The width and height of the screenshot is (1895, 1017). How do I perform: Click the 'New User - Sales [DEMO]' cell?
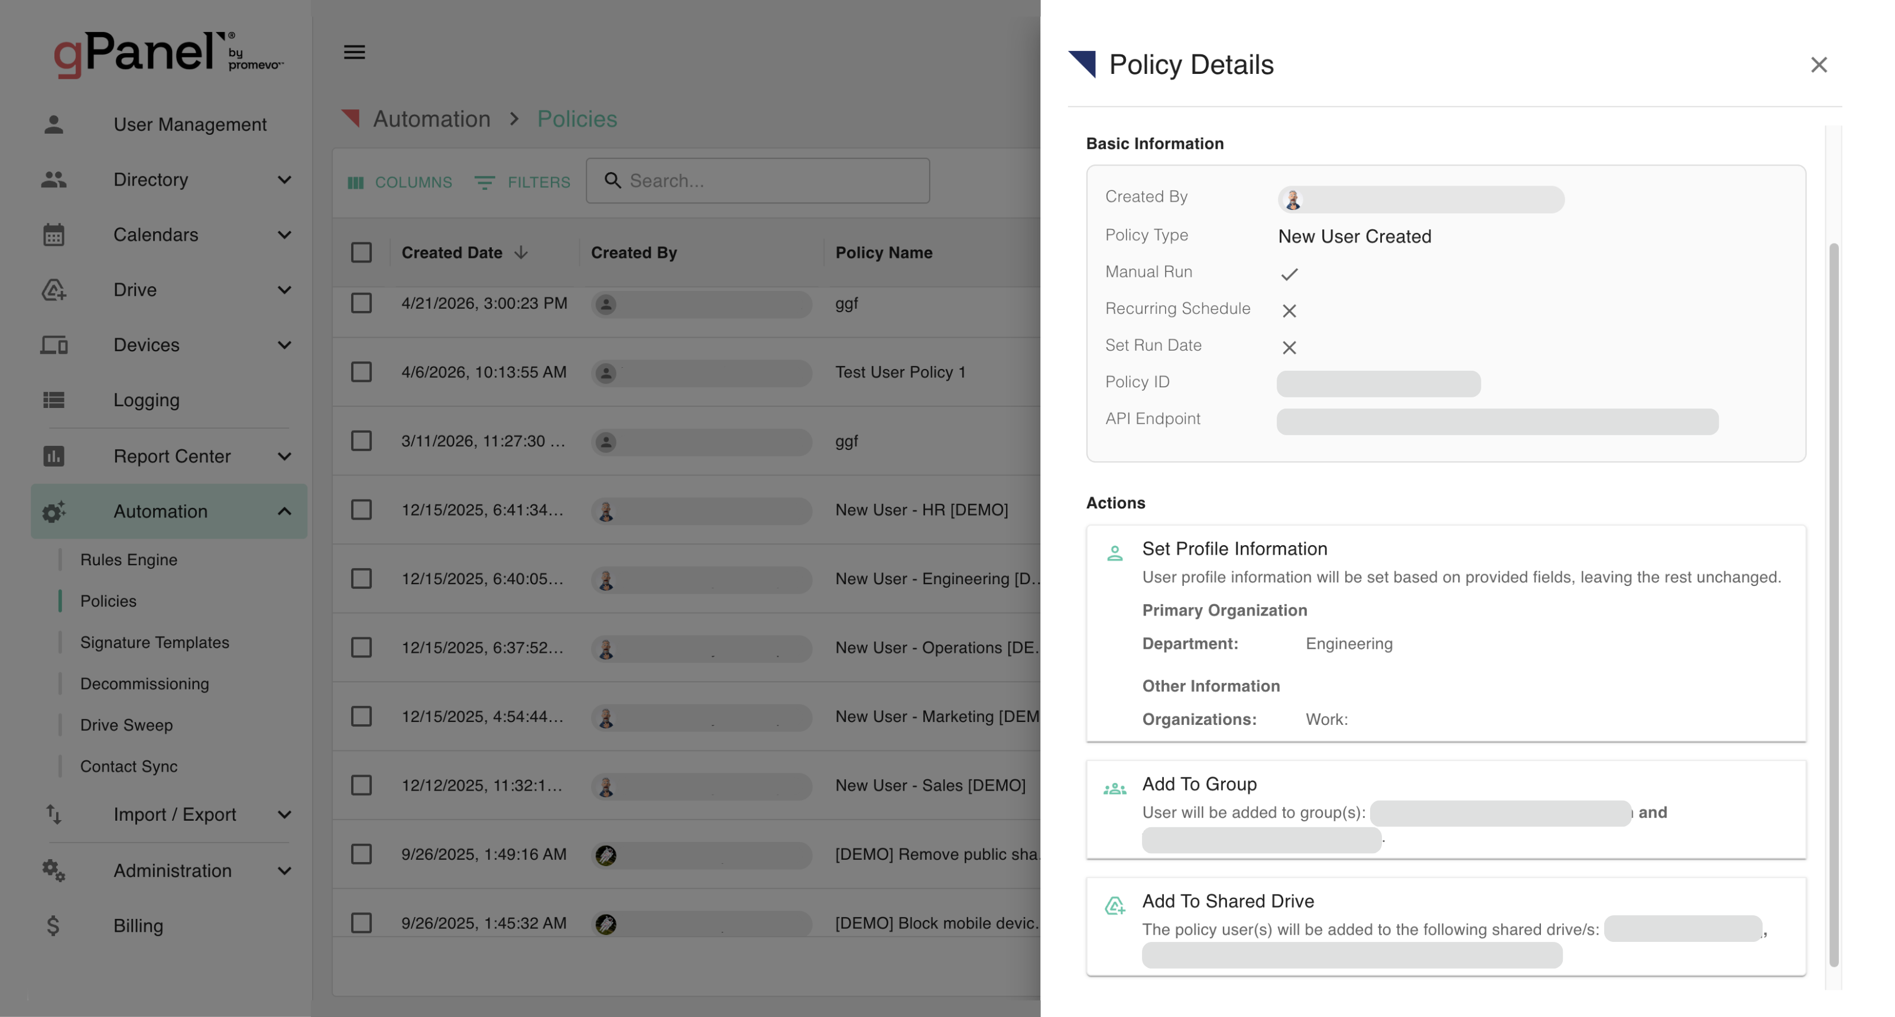(930, 785)
